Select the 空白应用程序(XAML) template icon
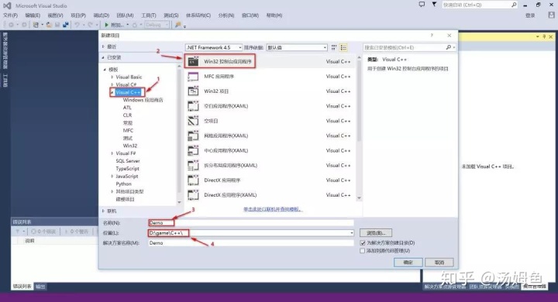The height and width of the screenshot is (302, 558). [193, 106]
